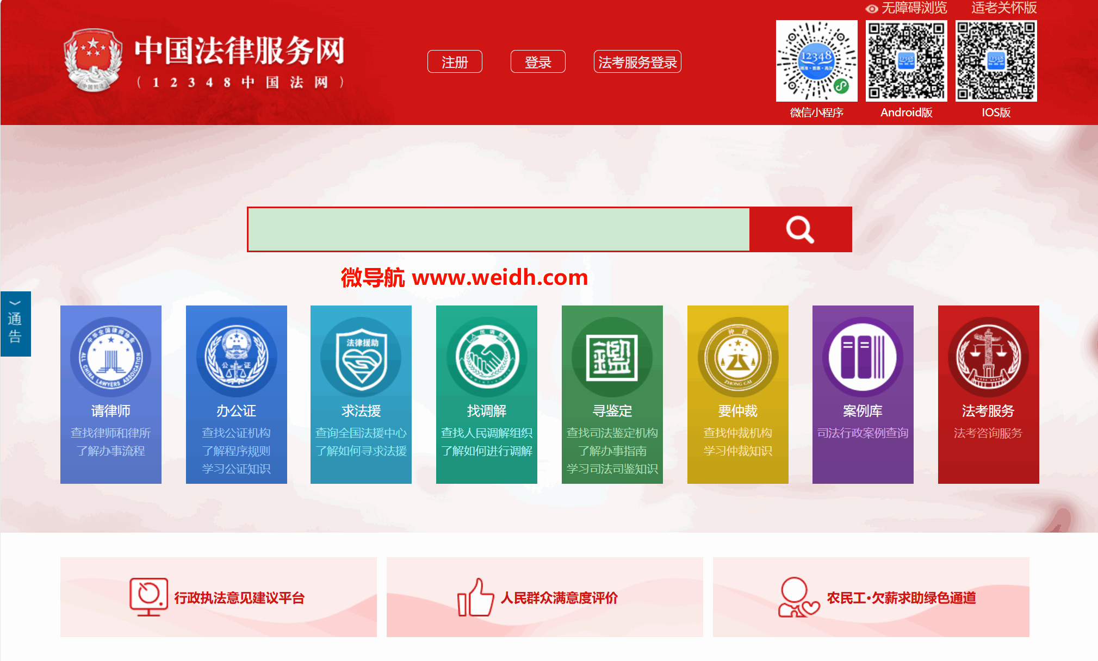Click the 找调解 title text
Image resolution: width=1098 pixels, height=661 pixels.
click(487, 411)
